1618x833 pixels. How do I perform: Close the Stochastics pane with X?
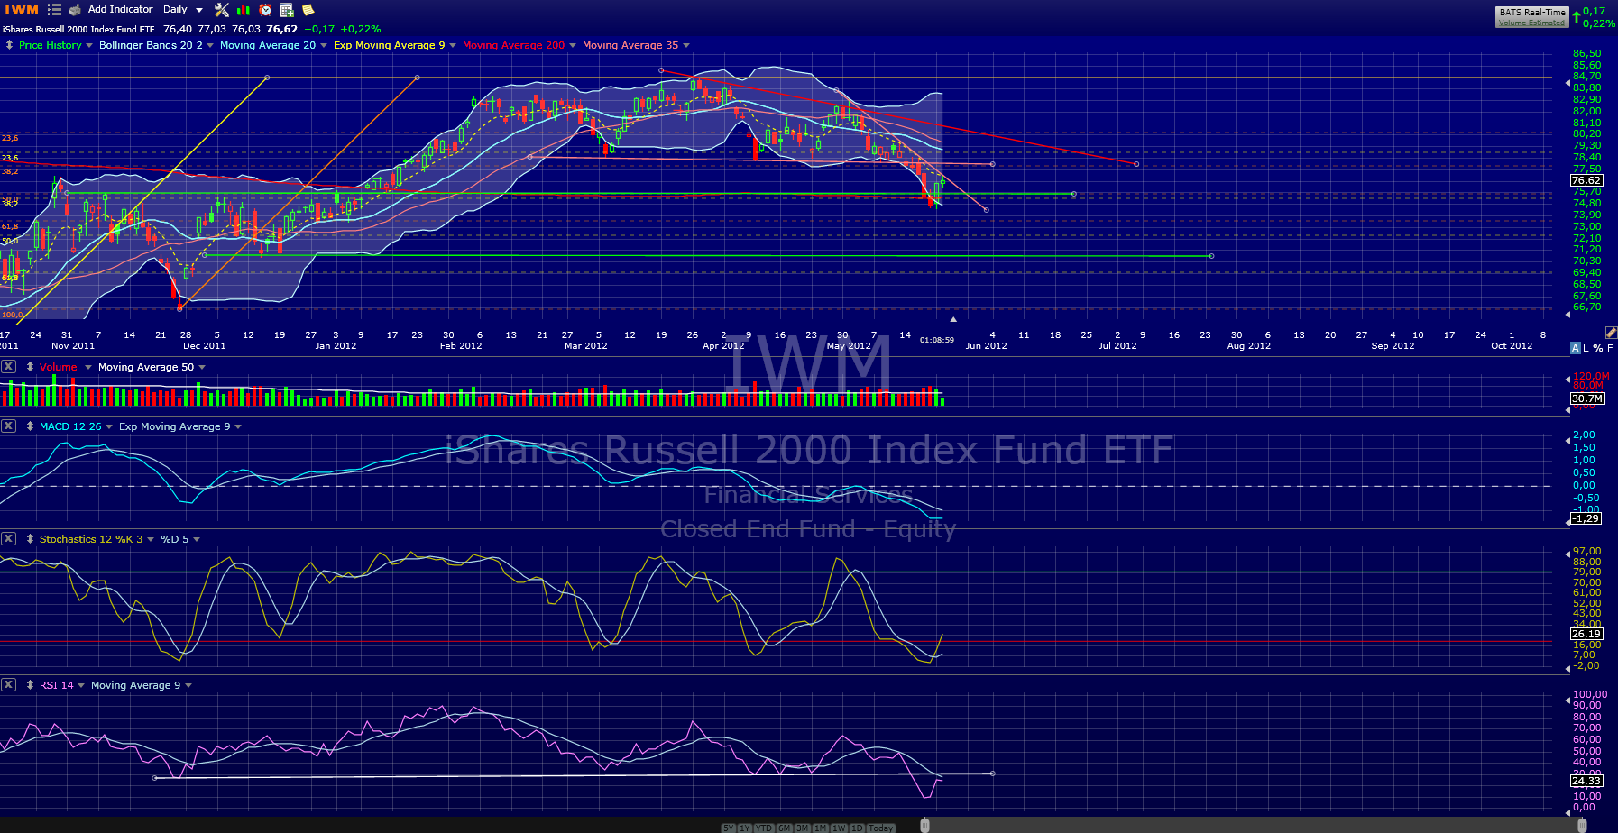pyautogui.click(x=8, y=538)
